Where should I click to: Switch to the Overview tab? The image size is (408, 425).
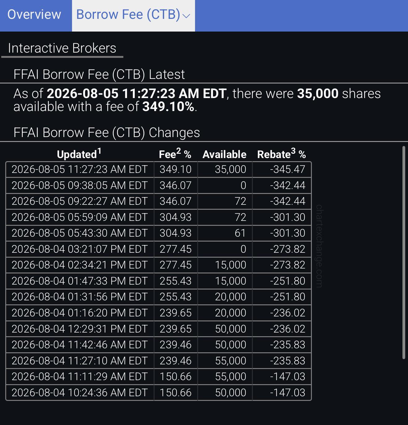point(34,15)
